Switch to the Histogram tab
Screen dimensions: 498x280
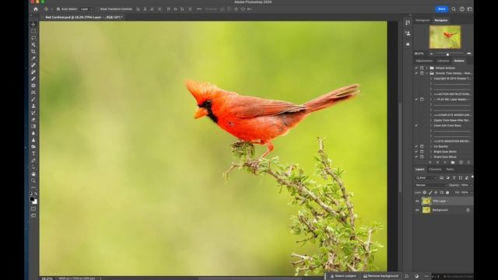pyautogui.click(x=423, y=20)
